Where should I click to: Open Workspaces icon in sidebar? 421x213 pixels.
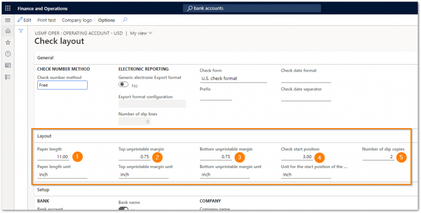[8, 66]
